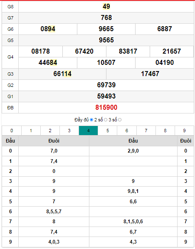Switch to digit tab 9
Viewport: 195px width, 249px height.
coord(184,131)
